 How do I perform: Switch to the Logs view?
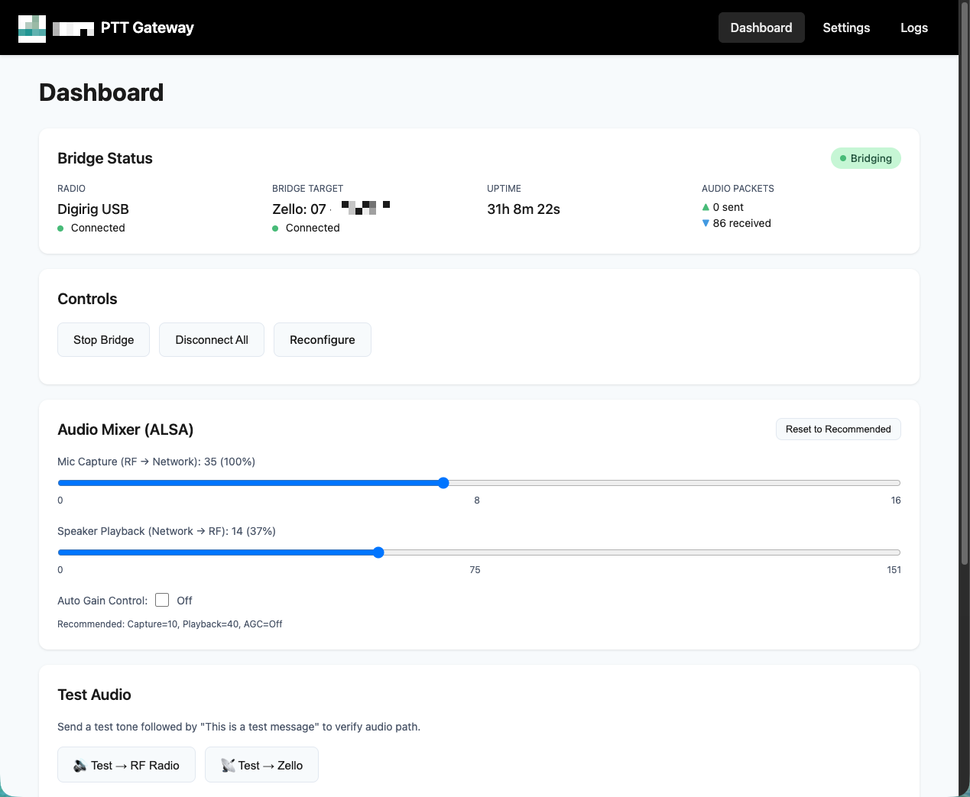tap(914, 28)
